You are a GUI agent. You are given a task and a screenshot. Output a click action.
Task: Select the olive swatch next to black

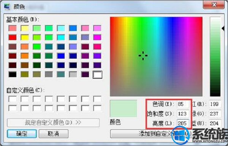pyautogui.click(x=25, y=75)
